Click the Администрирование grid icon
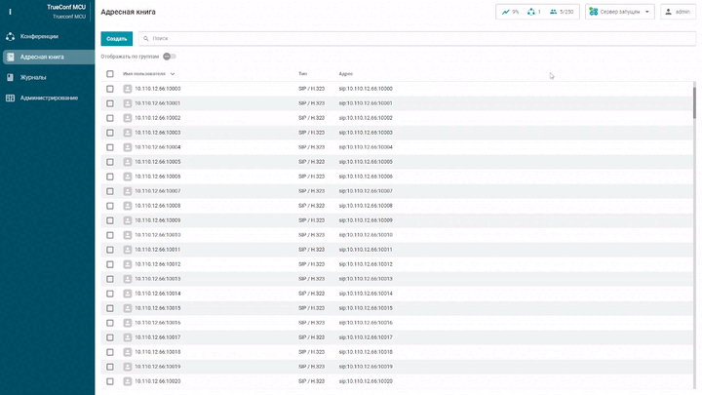 11,98
